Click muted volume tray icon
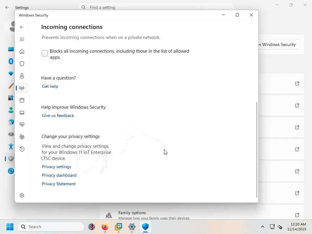This screenshot has height=234, width=312. pyautogui.click(x=280, y=227)
